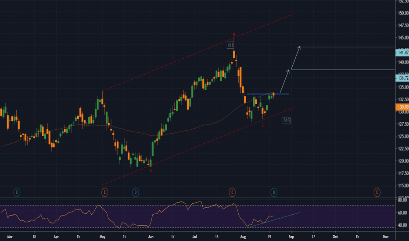The width and height of the screenshot is (409, 241).
Task: Click the 136.72 price tag
Action: point(402,78)
